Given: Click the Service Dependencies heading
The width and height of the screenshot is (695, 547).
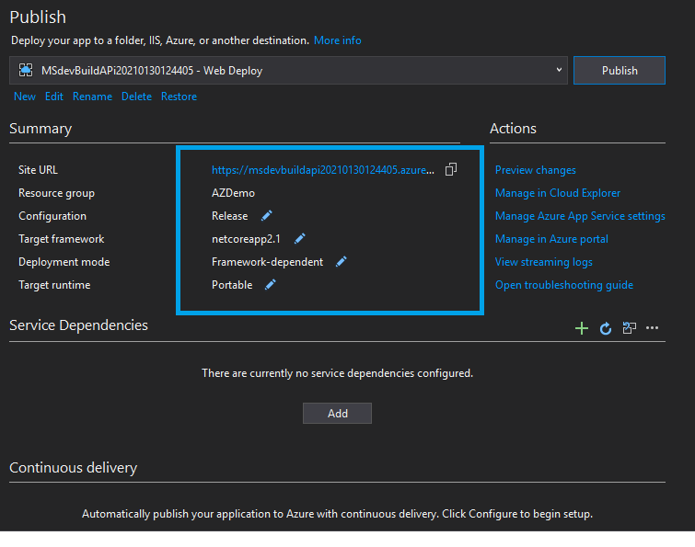Looking at the screenshot, I should coord(78,325).
